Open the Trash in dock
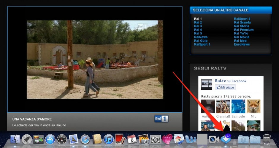This screenshot has width=279, height=148. [x=267, y=139]
